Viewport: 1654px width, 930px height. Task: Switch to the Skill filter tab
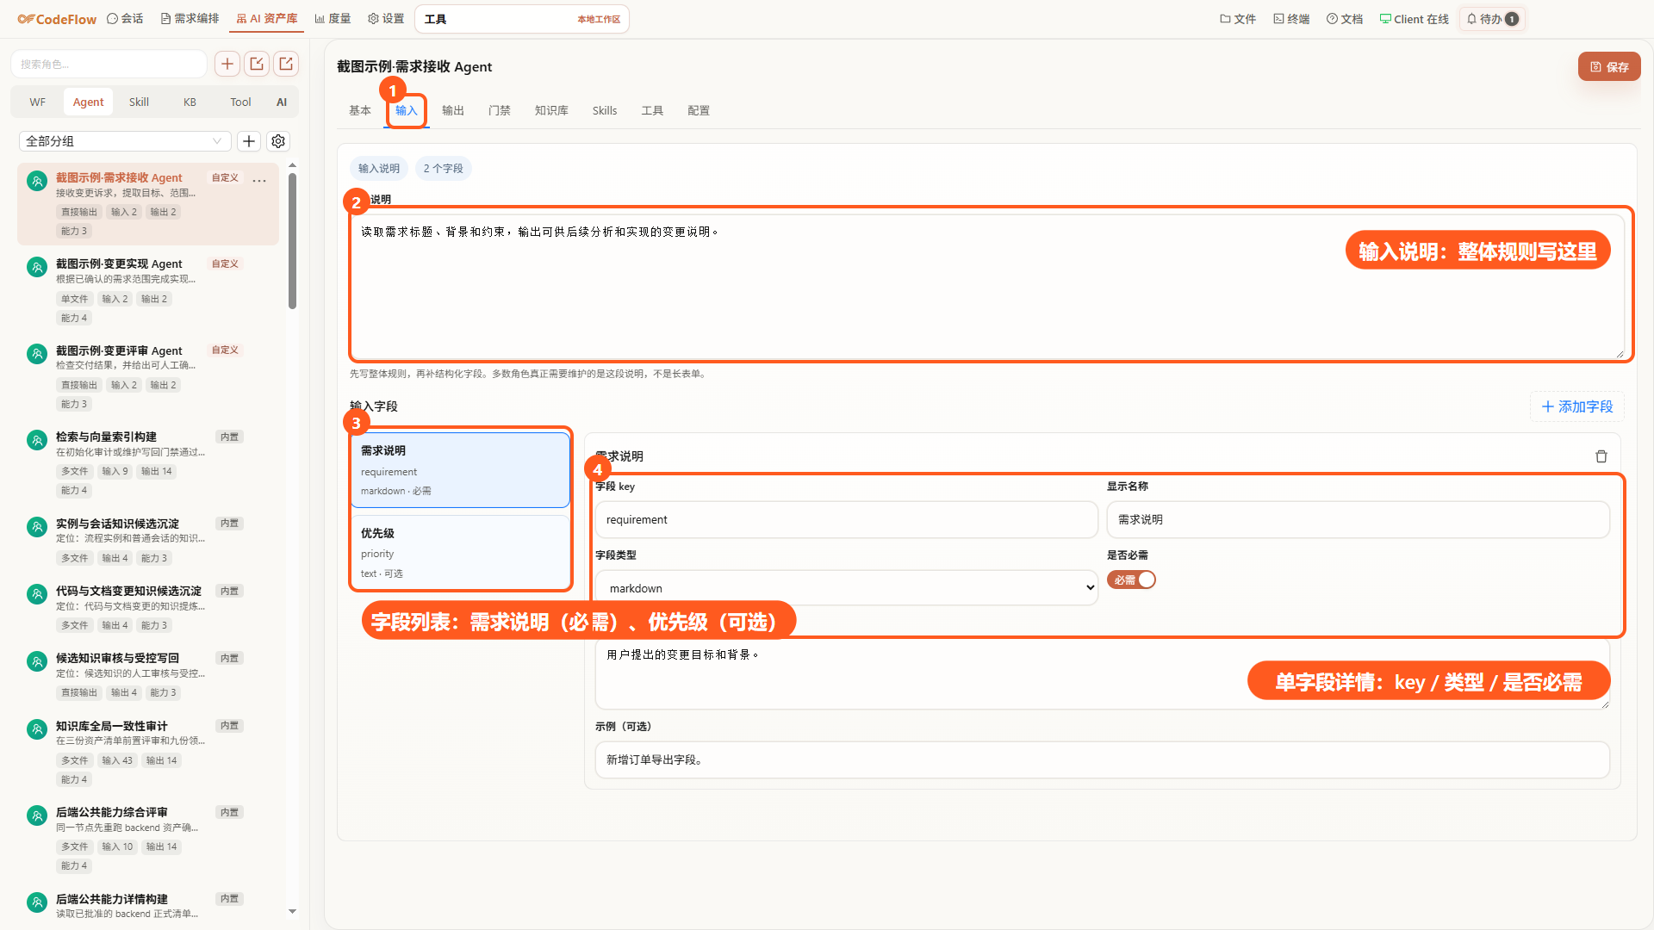tap(139, 102)
